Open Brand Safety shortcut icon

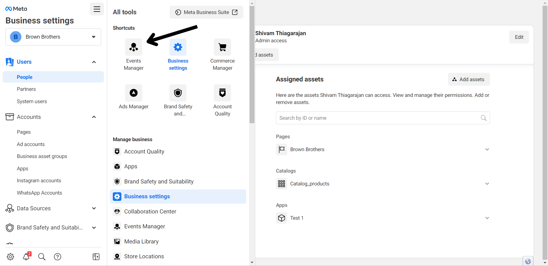pyautogui.click(x=178, y=93)
